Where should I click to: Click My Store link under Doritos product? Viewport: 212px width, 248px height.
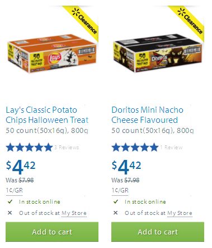(180, 213)
